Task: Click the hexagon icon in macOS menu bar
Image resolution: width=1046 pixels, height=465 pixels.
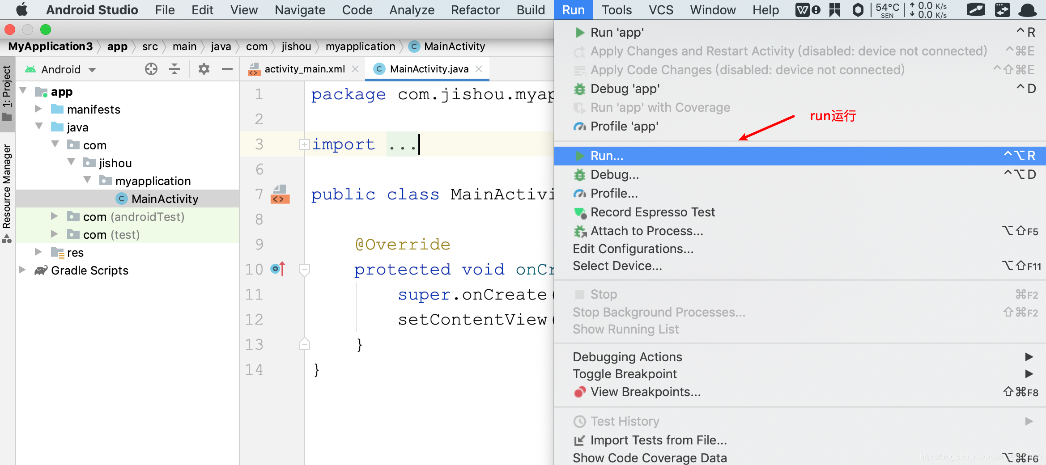Action: (x=858, y=10)
